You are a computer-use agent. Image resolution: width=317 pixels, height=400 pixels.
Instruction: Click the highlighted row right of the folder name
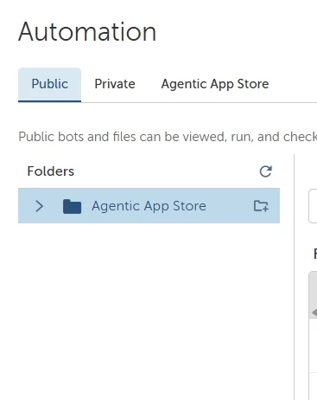[230, 206]
